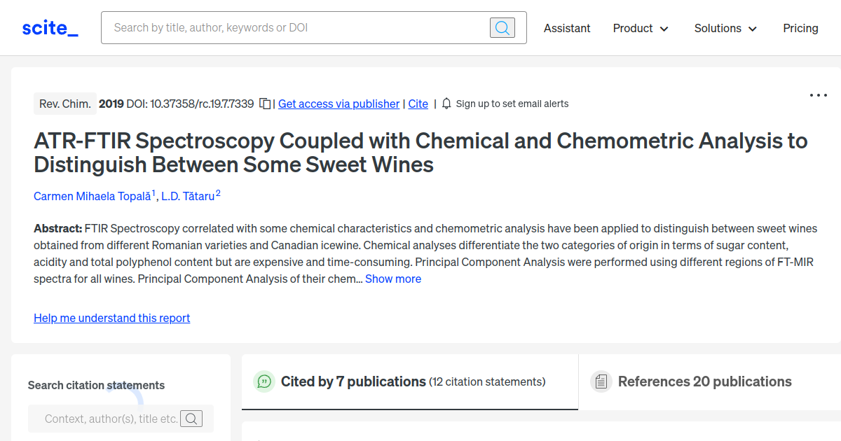
Task: Copy the article DOI using the copy icon
Action: 264,103
